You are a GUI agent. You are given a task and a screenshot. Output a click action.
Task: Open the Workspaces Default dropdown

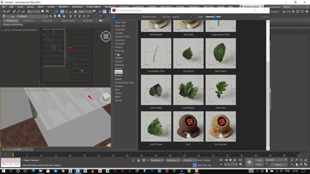point(295,7)
